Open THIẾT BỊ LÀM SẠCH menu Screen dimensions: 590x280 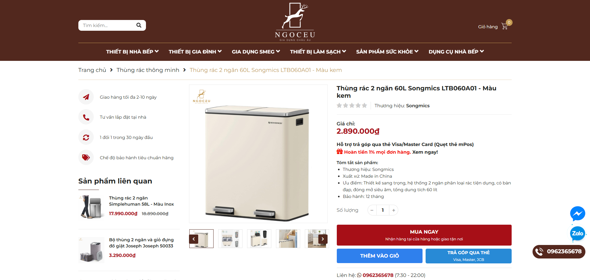[x=318, y=52]
